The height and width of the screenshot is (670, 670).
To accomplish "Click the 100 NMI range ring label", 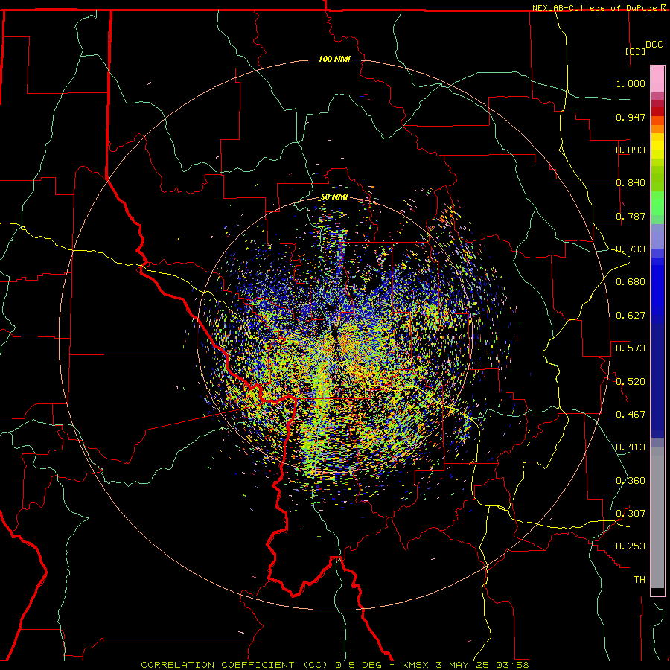I will click(334, 59).
